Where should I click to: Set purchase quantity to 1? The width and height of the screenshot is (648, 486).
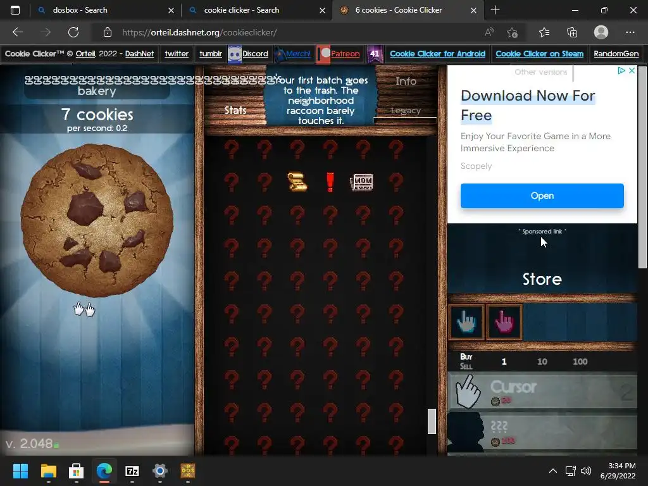[x=504, y=361]
